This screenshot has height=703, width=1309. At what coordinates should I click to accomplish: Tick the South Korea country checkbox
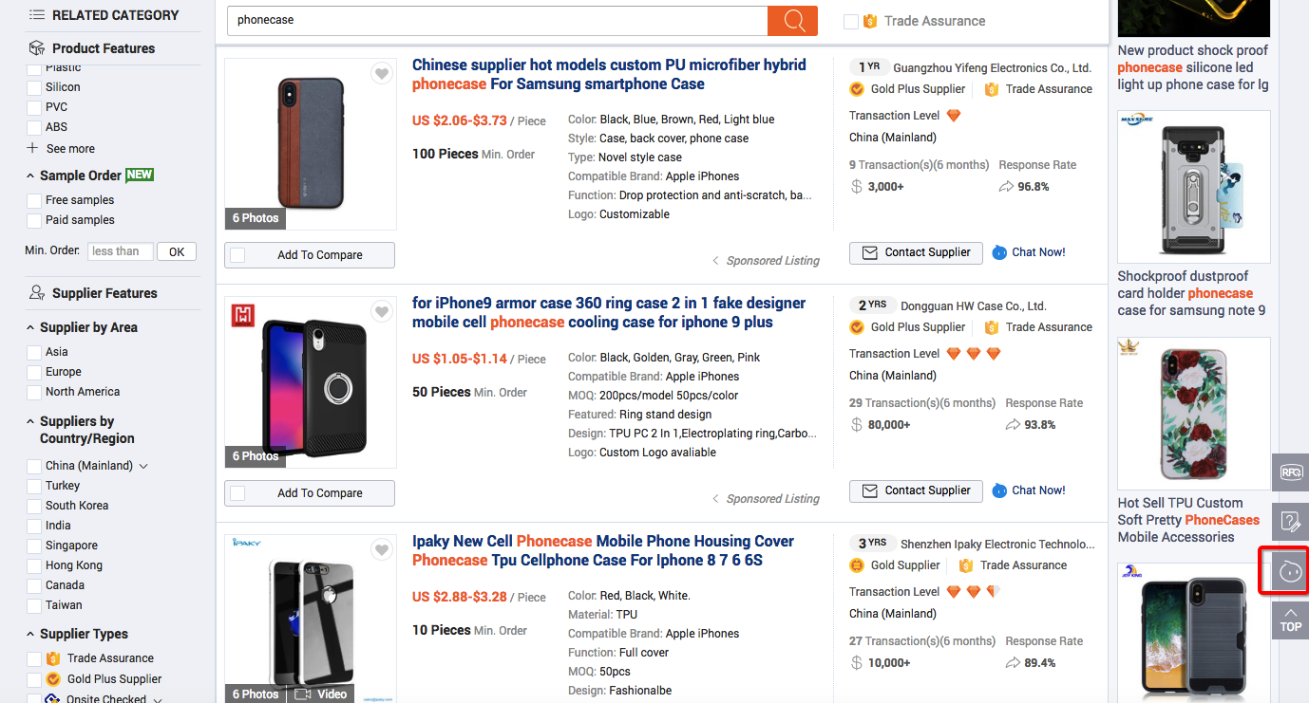tap(34, 506)
